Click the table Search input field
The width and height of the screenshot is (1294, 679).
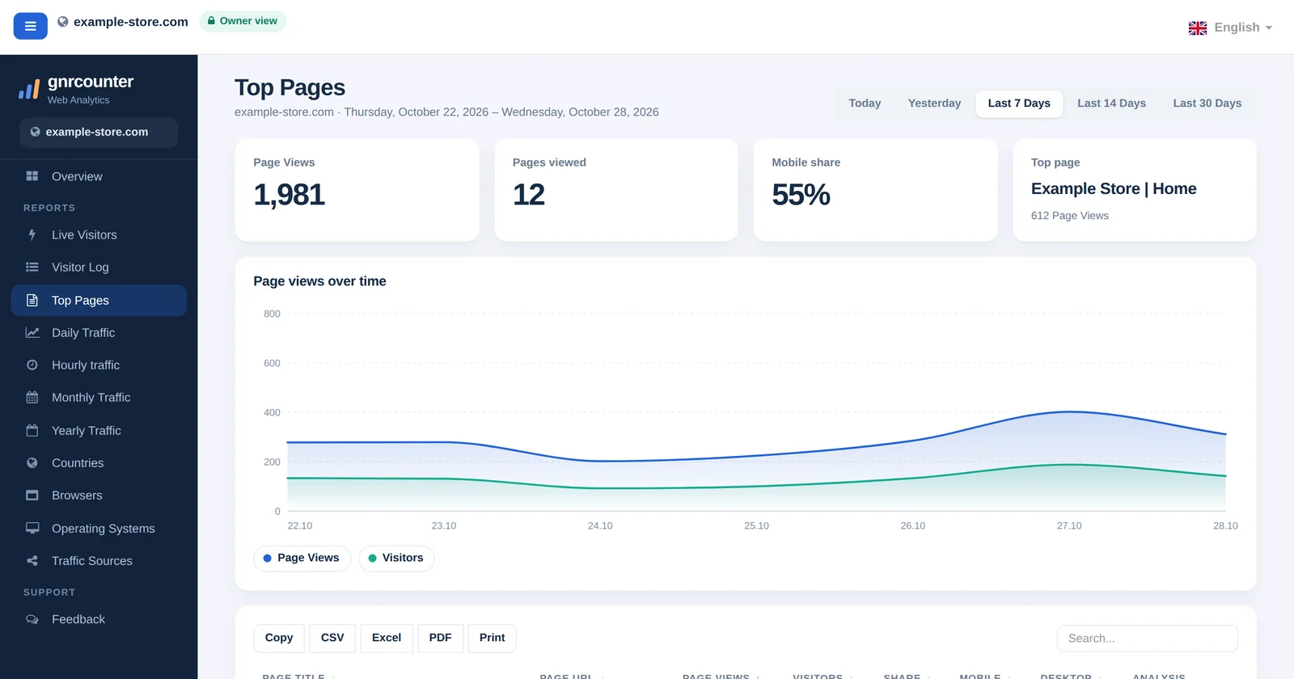tap(1147, 639)
